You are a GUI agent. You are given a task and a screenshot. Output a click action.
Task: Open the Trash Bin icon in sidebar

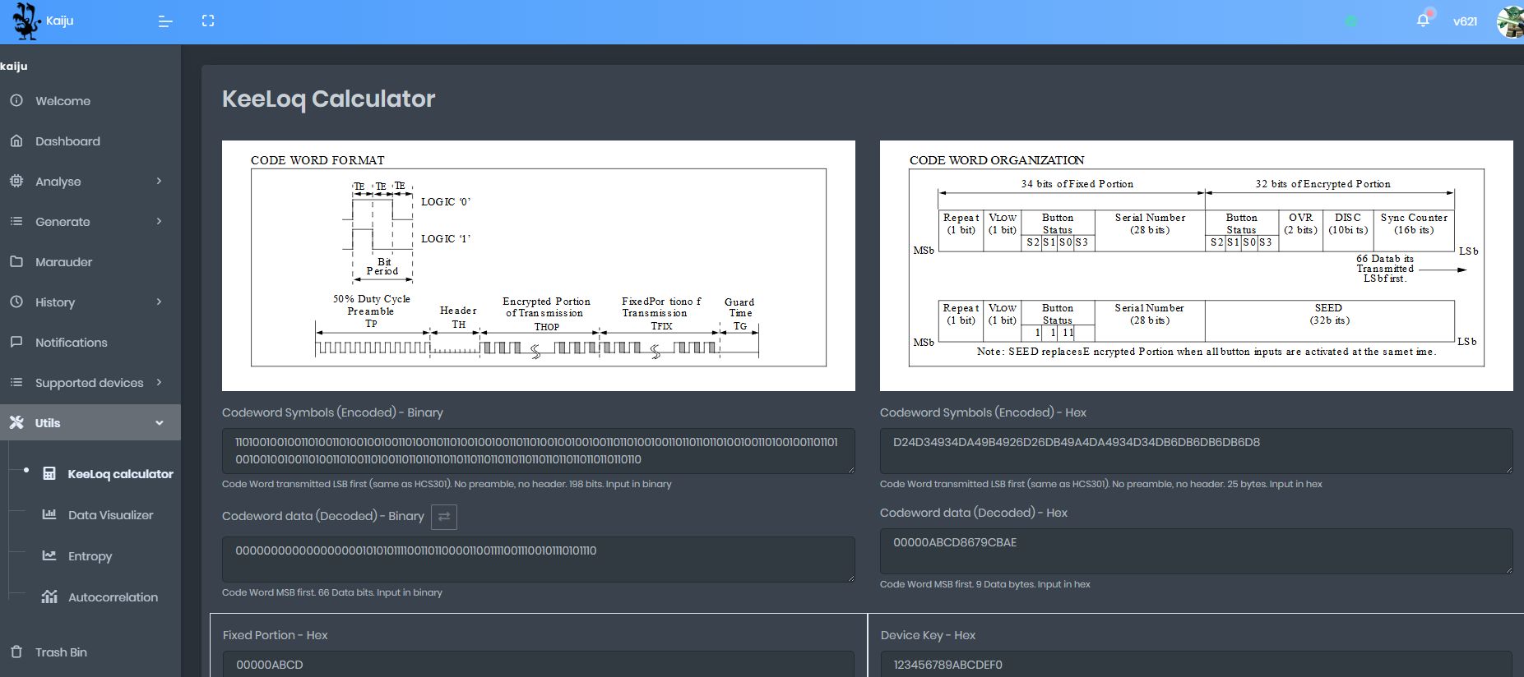point(16,652)
